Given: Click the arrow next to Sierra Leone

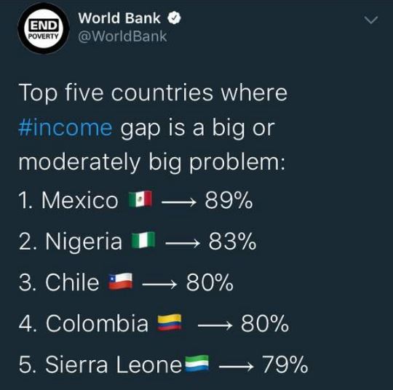Looking at the screenshot, I should pos(236,367).
